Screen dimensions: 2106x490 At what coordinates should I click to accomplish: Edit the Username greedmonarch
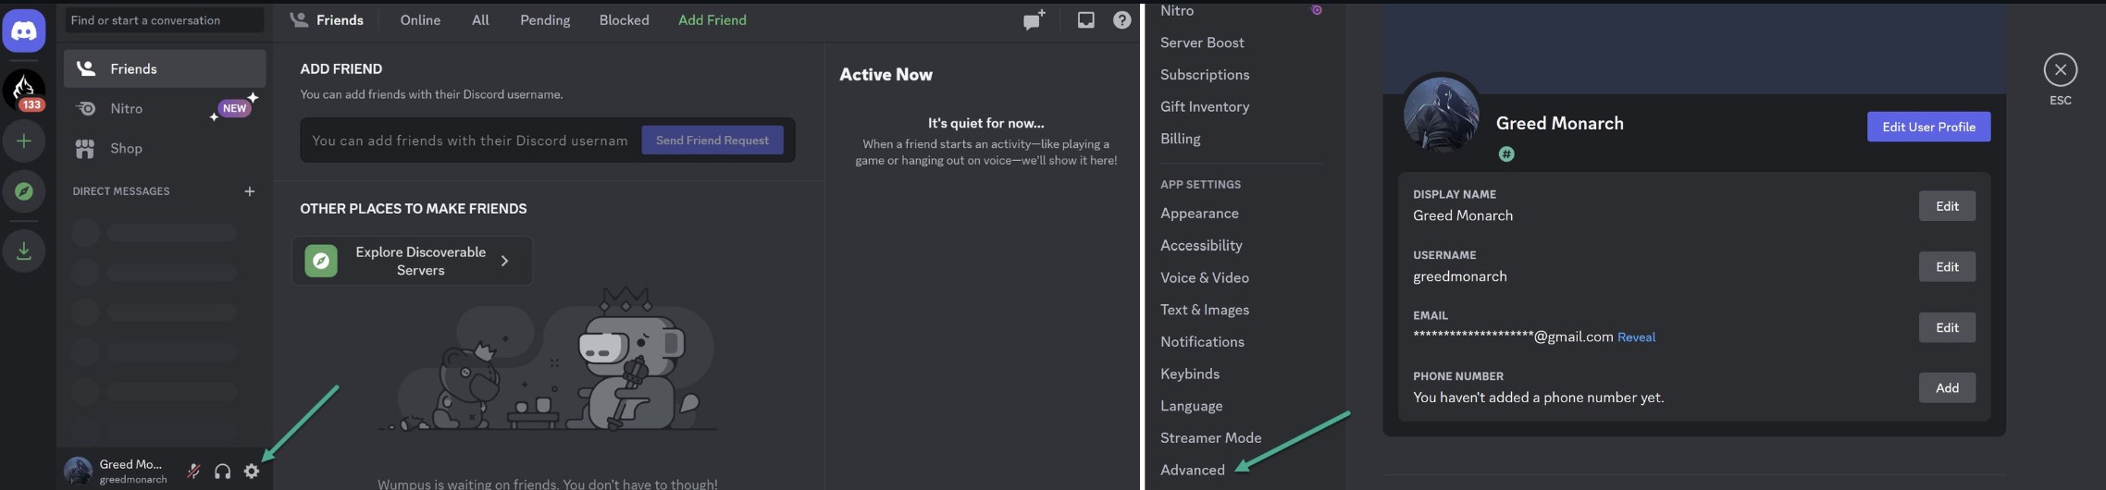coord(1947,266)
